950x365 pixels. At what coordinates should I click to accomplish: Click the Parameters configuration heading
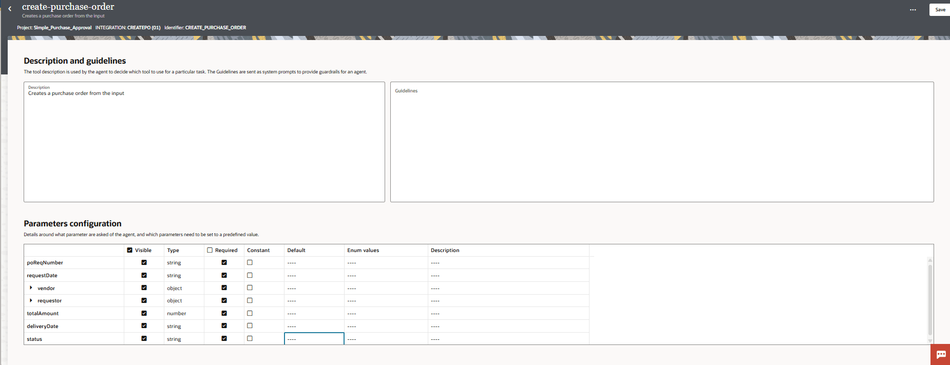pos(72,224)
